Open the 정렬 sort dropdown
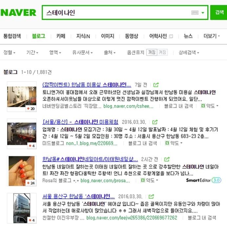 pos(9,52)
